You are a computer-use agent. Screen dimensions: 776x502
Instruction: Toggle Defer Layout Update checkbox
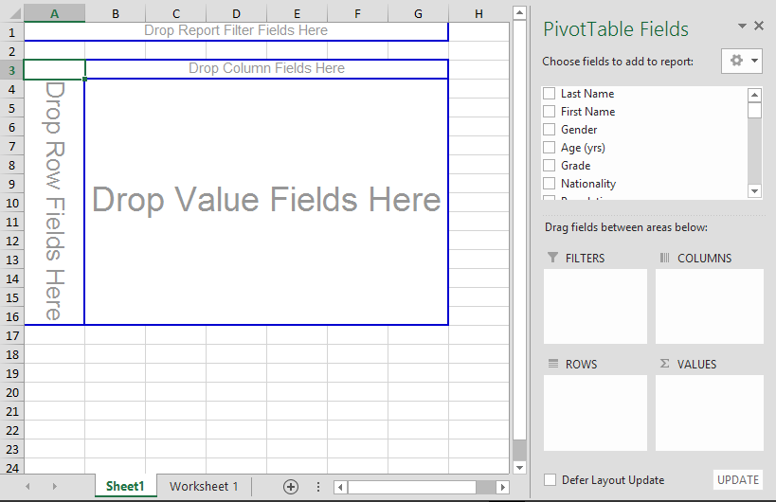coord(550,480)
